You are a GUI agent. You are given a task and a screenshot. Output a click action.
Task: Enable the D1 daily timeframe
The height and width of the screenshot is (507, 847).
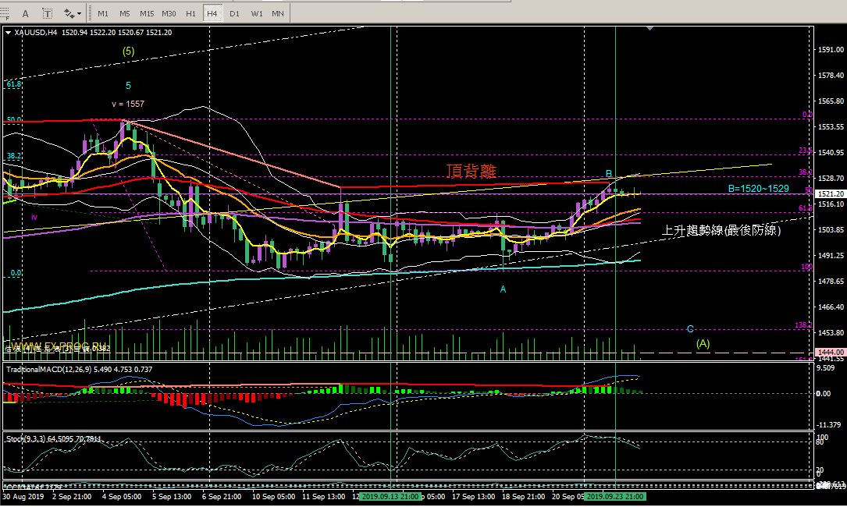(x=234, y=13)
